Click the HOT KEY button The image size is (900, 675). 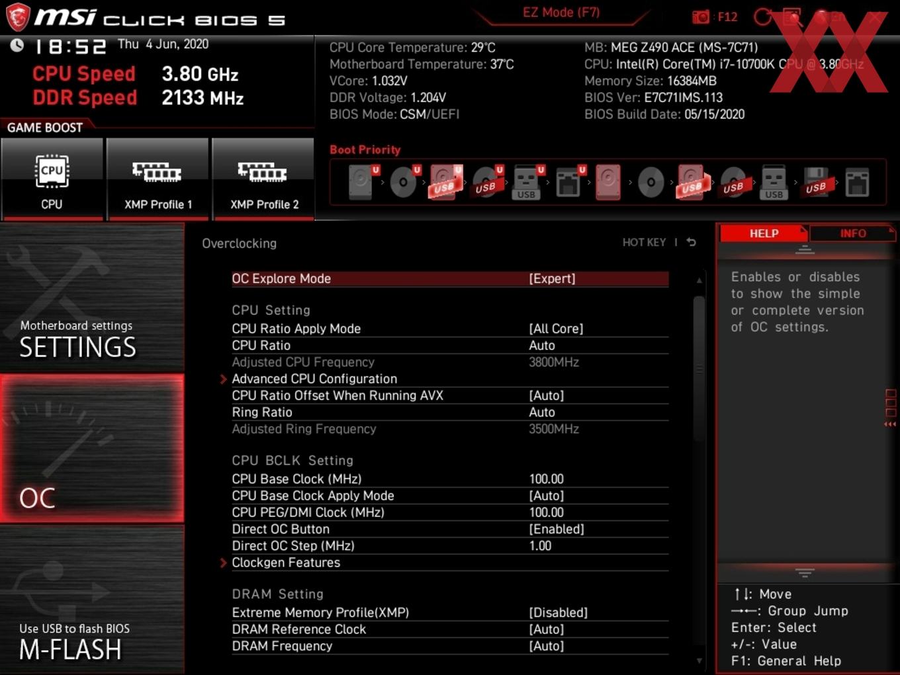point(644,242)
